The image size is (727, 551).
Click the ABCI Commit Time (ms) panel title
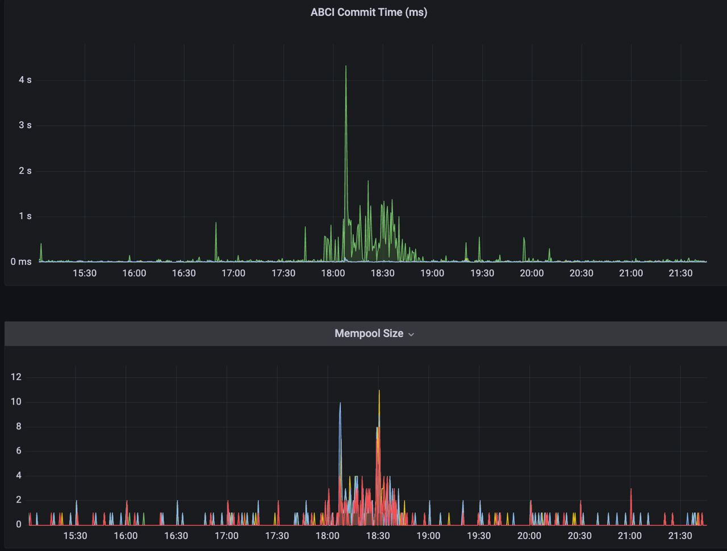click(x=369, y=12)
